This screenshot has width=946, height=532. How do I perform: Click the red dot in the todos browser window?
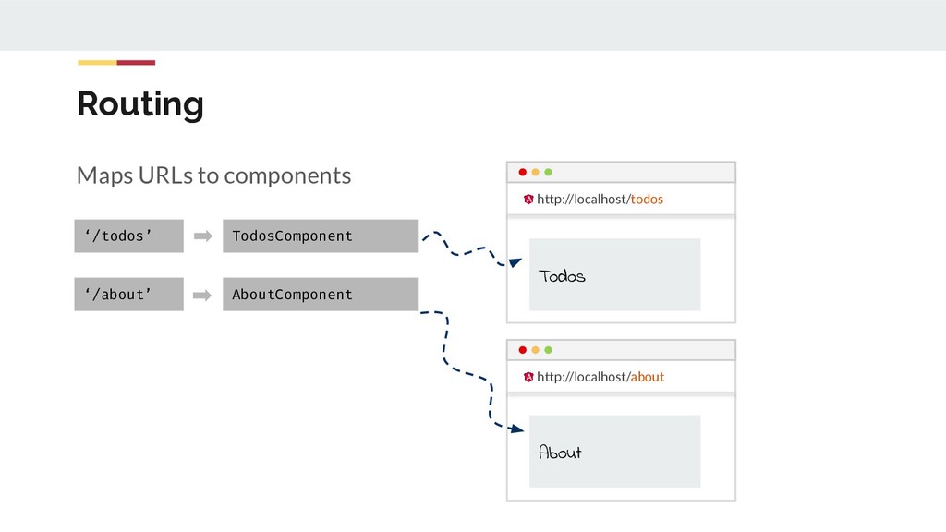(x=523, y=173)
